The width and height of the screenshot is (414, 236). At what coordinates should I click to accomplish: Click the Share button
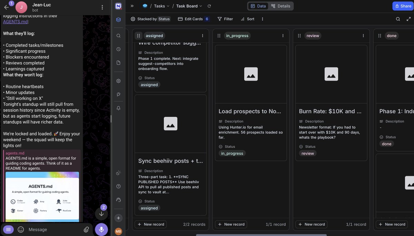(403, 6)
